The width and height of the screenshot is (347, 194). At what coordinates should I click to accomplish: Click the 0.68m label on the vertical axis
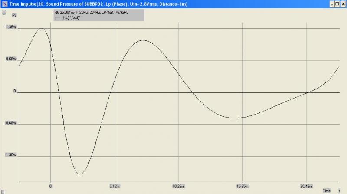point(11,59)
